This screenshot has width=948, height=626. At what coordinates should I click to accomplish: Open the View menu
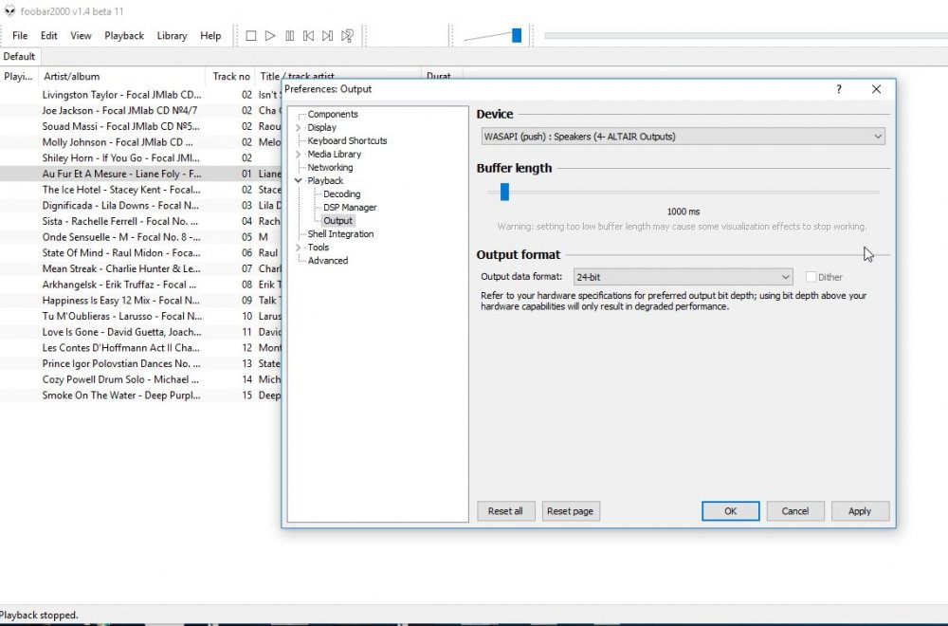[x=81, y=36]
